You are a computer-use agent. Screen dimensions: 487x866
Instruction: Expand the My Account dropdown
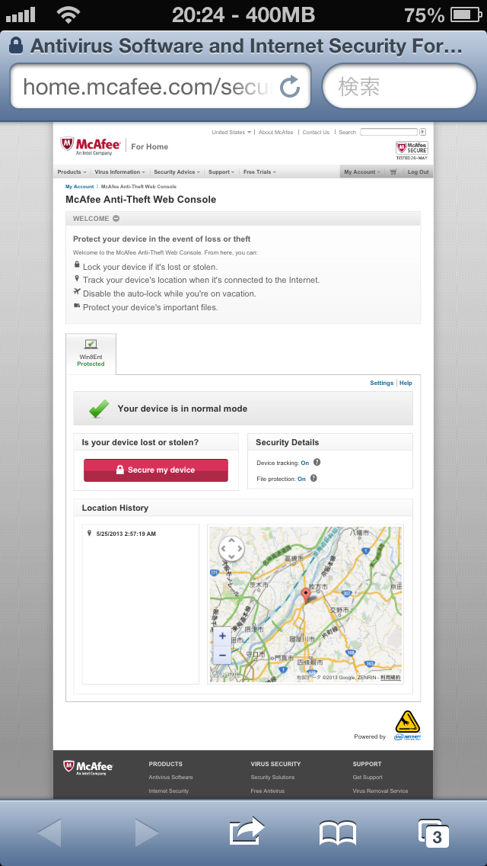click(362, 172)
